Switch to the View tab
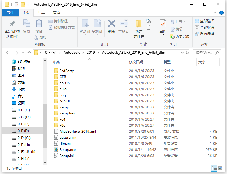This screenshot has width=227, height=174. 57,13
